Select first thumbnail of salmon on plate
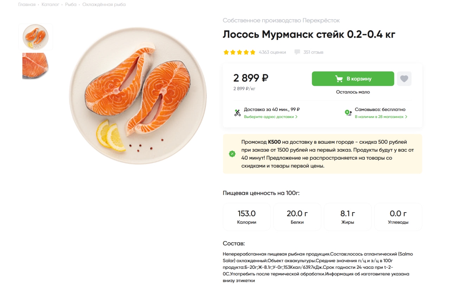This screenshot has height=292, width=450. point(36,37)
